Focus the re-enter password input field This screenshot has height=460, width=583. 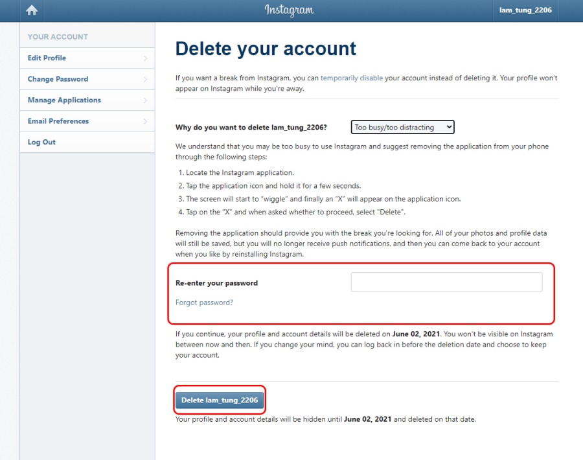point(446,282)
